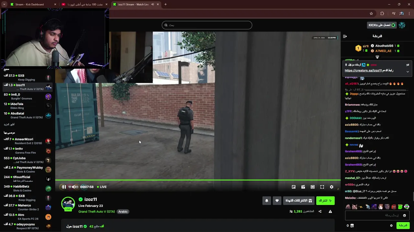Follow izoz11 with the heart button

(x=277, y=200)
